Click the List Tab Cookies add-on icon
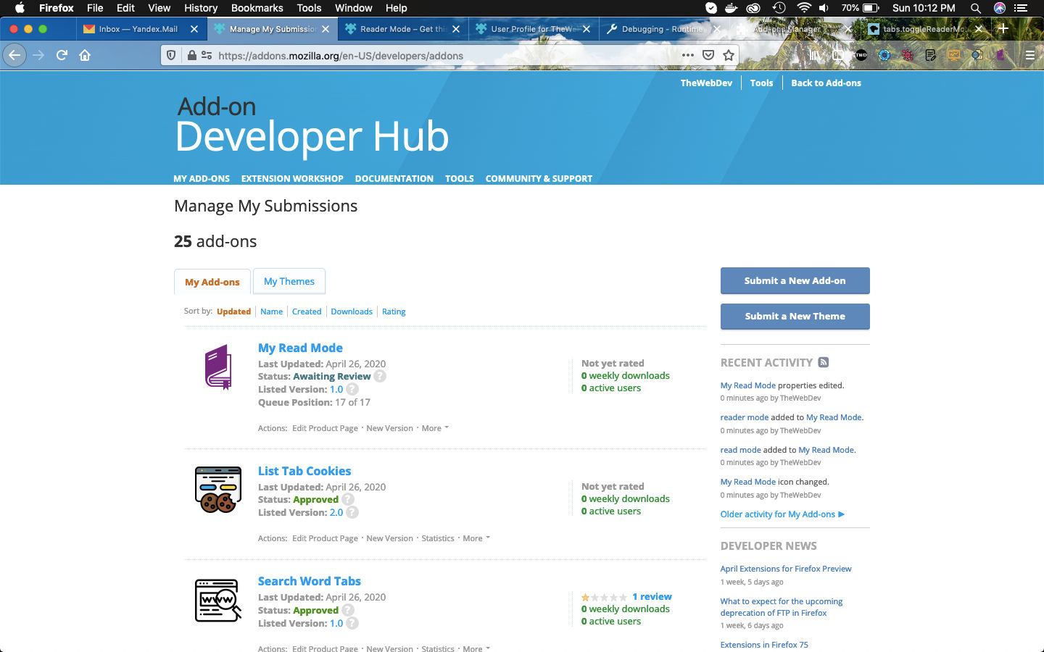Viewport: 1044px width, 652px height. pos(218,490)
